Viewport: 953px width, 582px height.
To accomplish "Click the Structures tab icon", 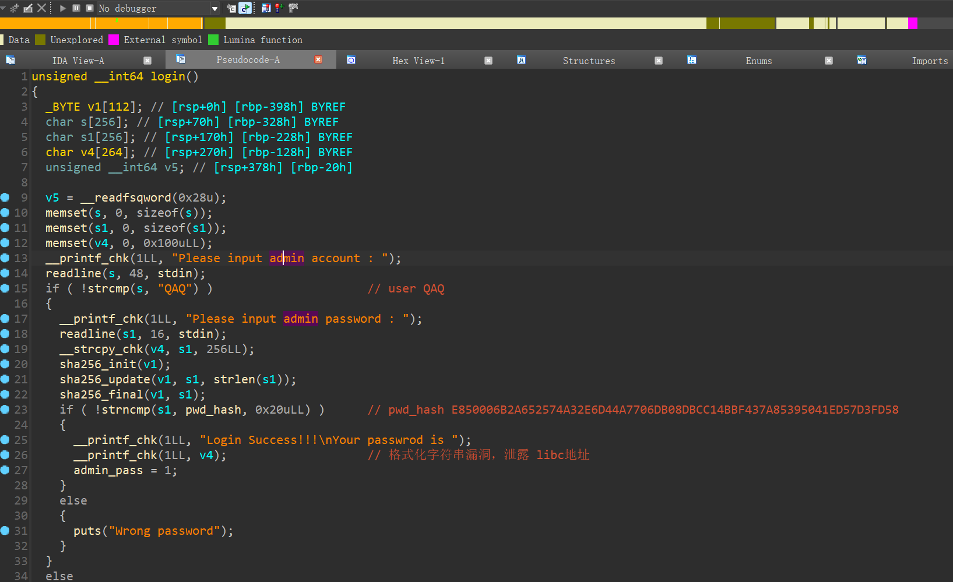I will pos(522,60).
